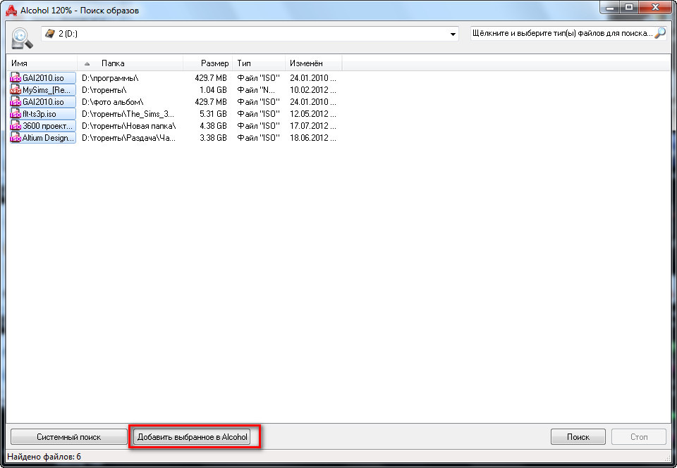This screenshot has width=677, height=468.
Task: Click the magnifier icon in file type field
Action: [660, 33]
